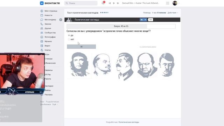Viewport: 224px width, 126px height.
Task: Click developer link Политические взгляды at bottom
Action: 129,122
